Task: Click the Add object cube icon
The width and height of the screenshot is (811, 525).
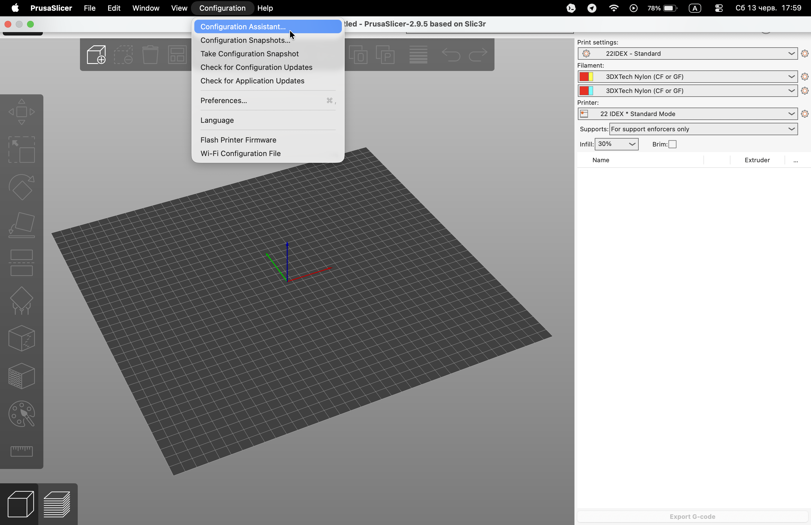Action: pos(96,55)
